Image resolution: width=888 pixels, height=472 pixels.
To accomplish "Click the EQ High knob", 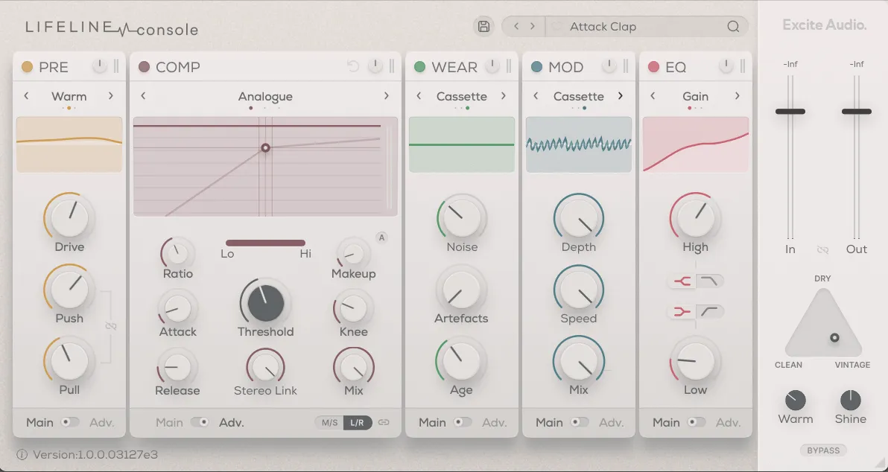I will (696, 218).
